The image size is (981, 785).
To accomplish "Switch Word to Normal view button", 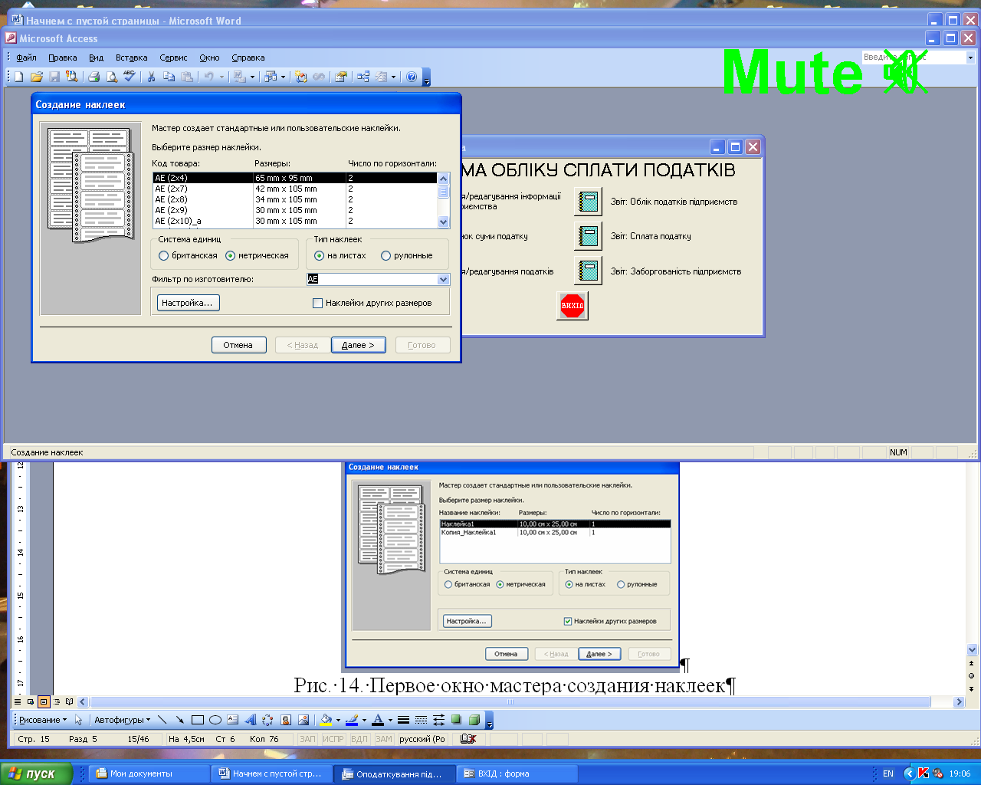I will 18,701.
